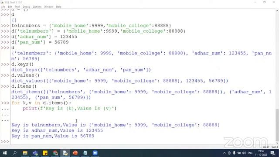Click the dict_keys output line
Image resolution: width=279 pixels, height=157 pixels.
(81, 70)
